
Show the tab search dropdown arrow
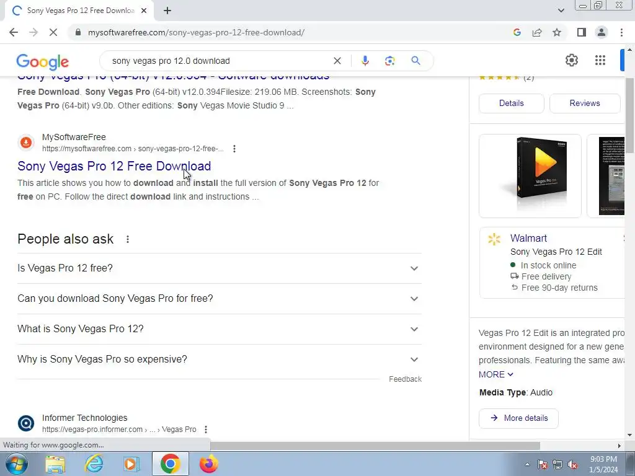coord(561,11)
